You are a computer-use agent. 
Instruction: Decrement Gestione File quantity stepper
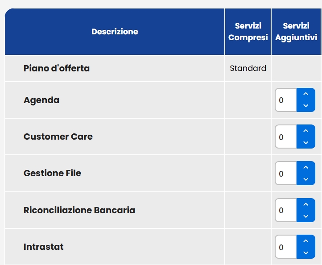[305, 179]
